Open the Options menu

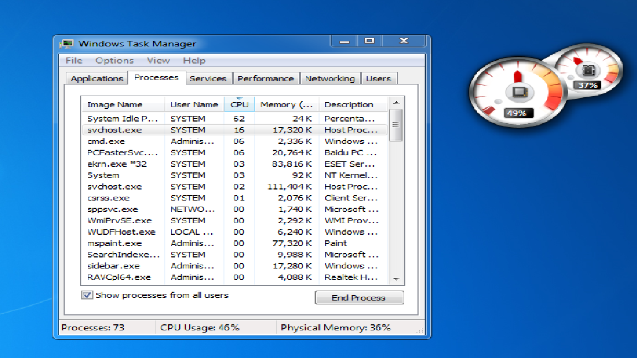pos(114,60)
